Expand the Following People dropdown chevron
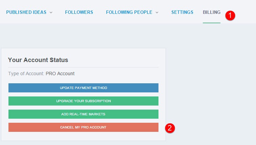Viewport: 256px width, 145px height. (x=157, y=12)
